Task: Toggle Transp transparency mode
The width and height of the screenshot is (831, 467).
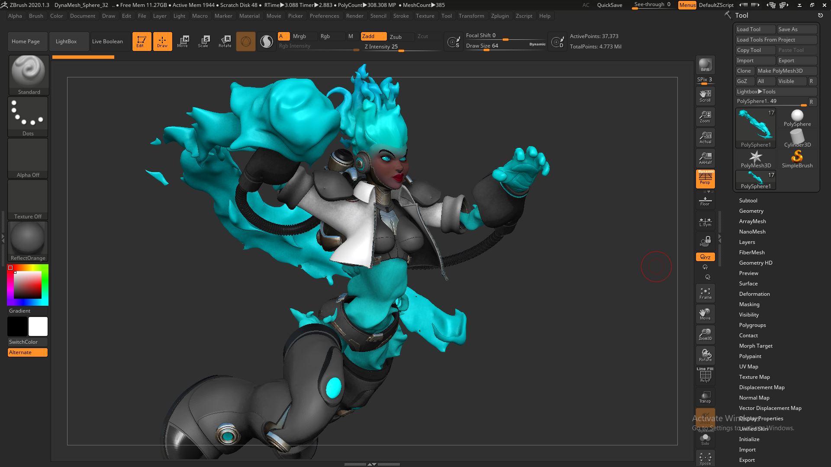Action: (x=705, y=397)
